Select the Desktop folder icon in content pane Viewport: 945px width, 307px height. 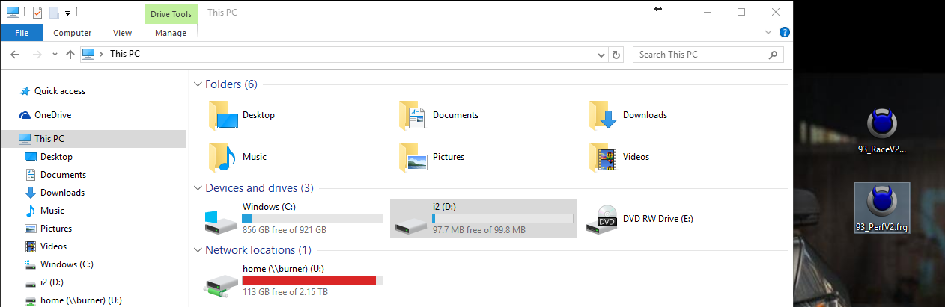(x=223, y=115)
